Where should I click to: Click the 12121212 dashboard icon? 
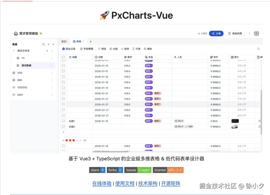click(x=14, y=88)
